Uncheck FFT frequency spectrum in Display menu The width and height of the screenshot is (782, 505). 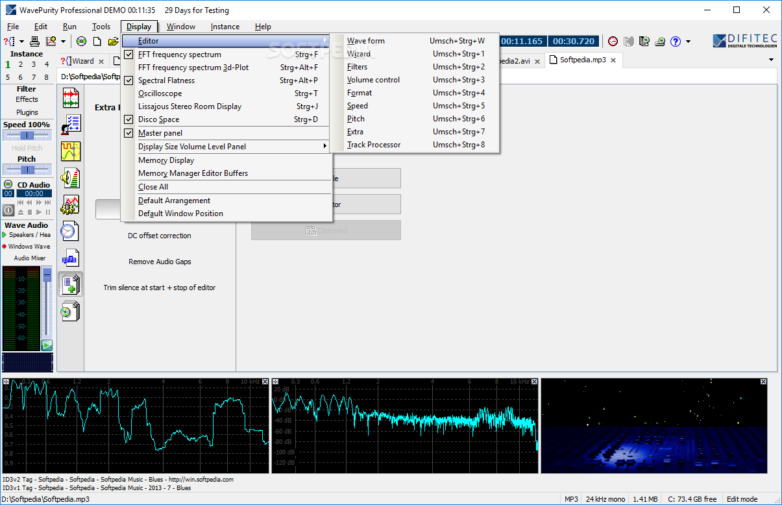226,55
